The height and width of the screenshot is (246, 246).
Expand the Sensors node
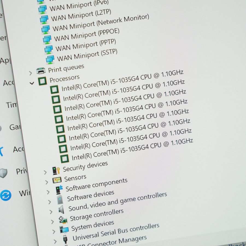(x=46, y=182)
